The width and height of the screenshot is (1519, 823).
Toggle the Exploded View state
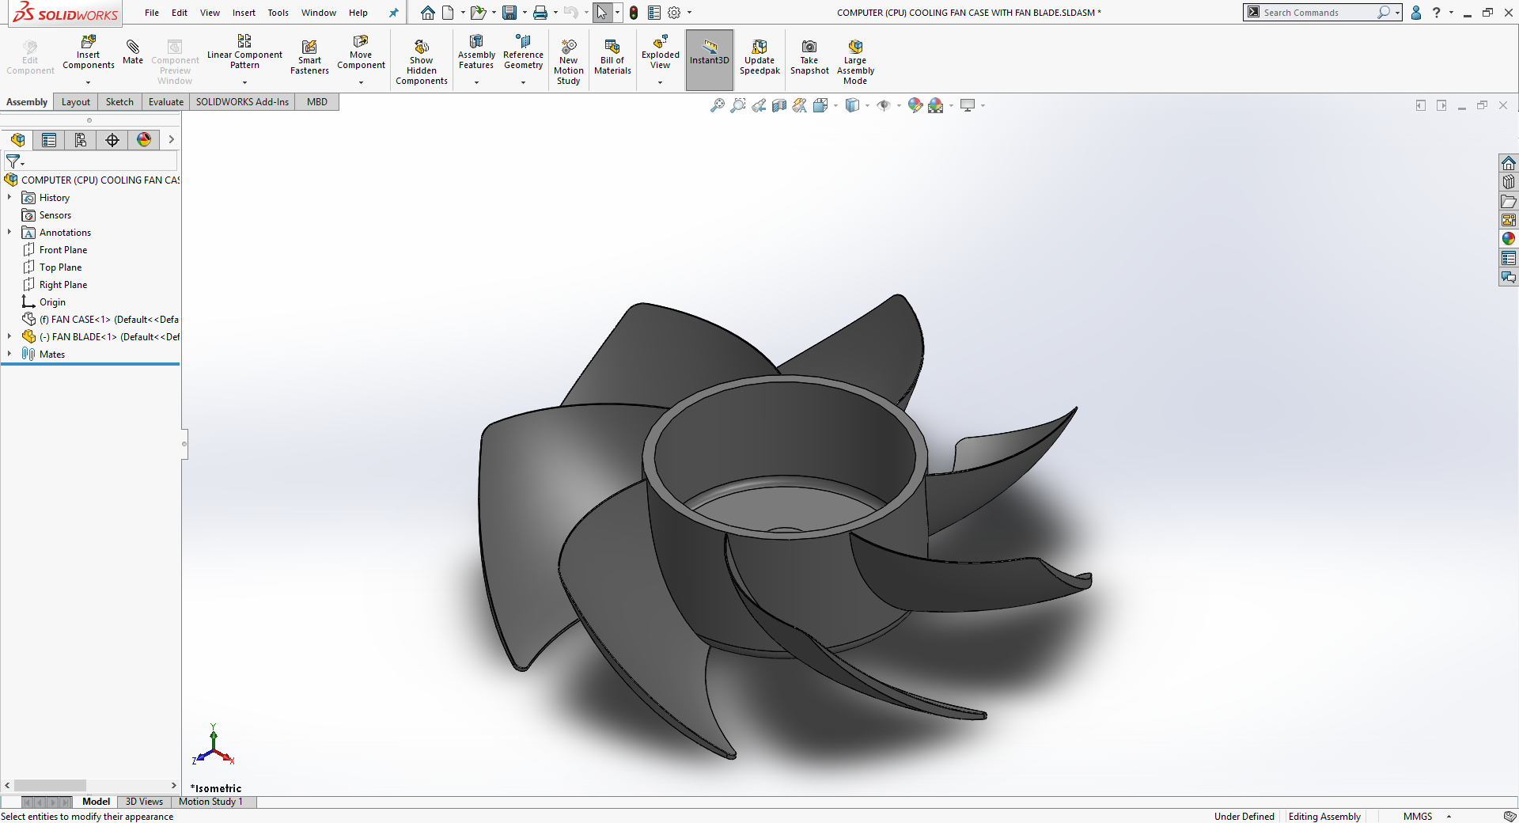click(x=660, y=55)
